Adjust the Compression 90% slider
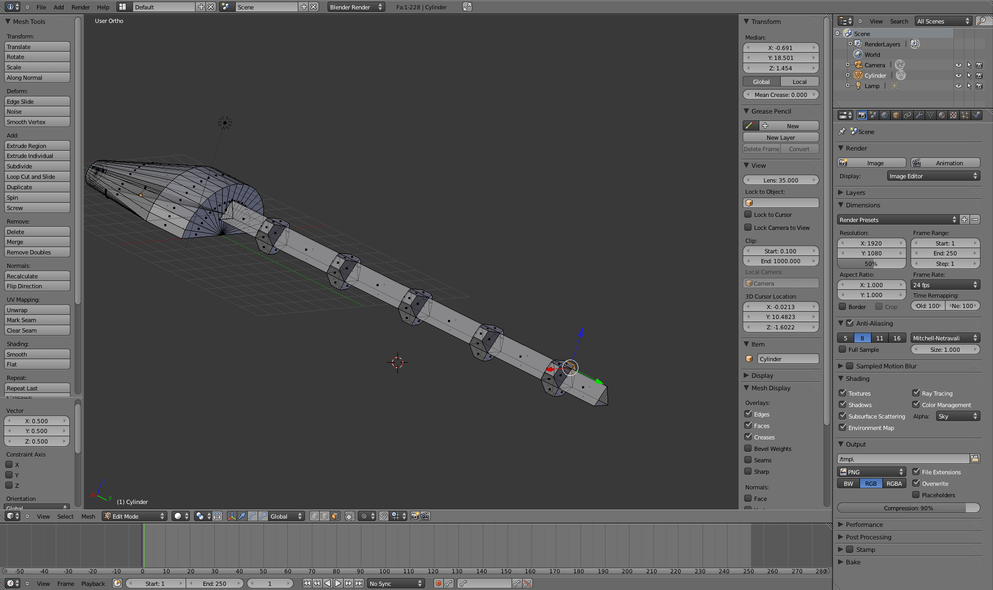 (x=909, y=507)
